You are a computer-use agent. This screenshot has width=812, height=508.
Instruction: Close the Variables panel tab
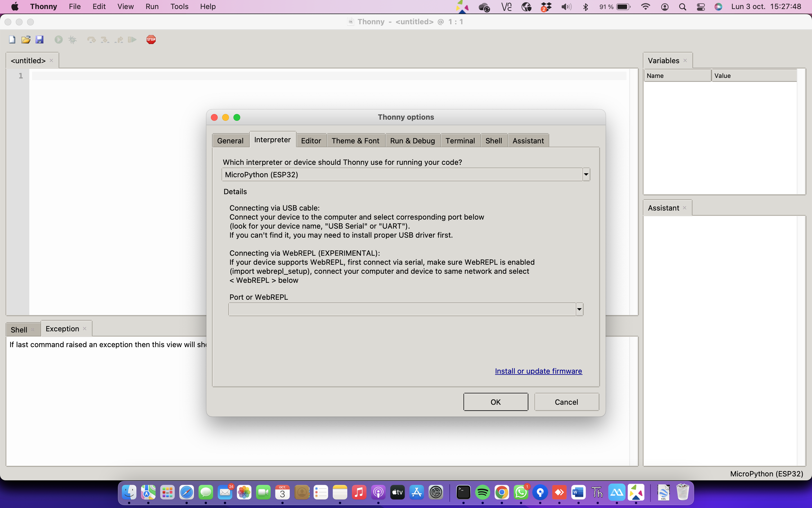pos(685,60)
